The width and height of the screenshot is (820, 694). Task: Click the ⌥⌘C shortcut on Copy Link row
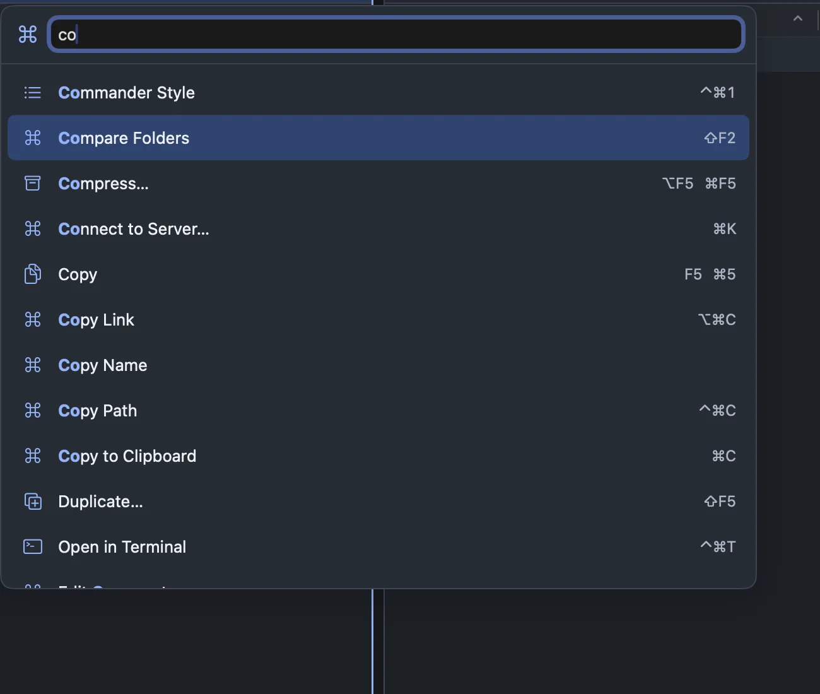point(717,319)
